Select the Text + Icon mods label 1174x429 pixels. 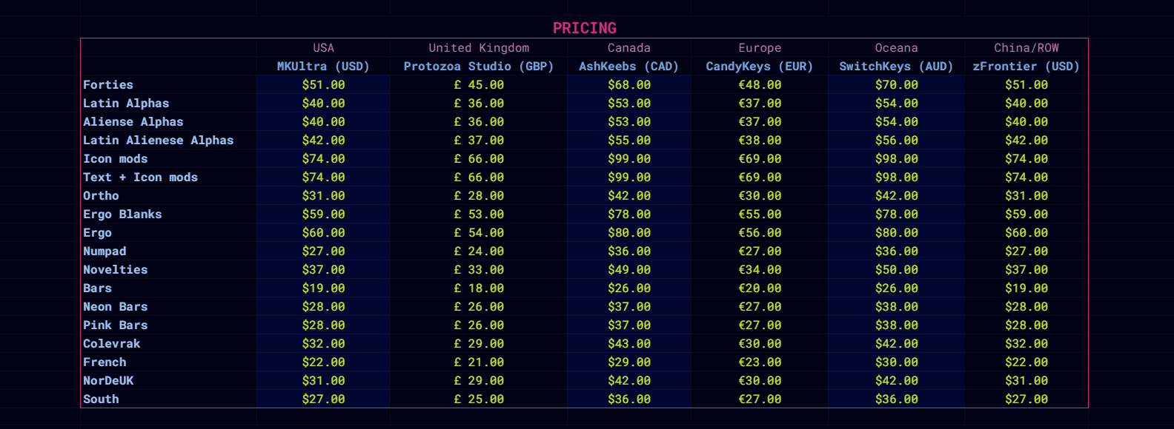pos(140,178)
